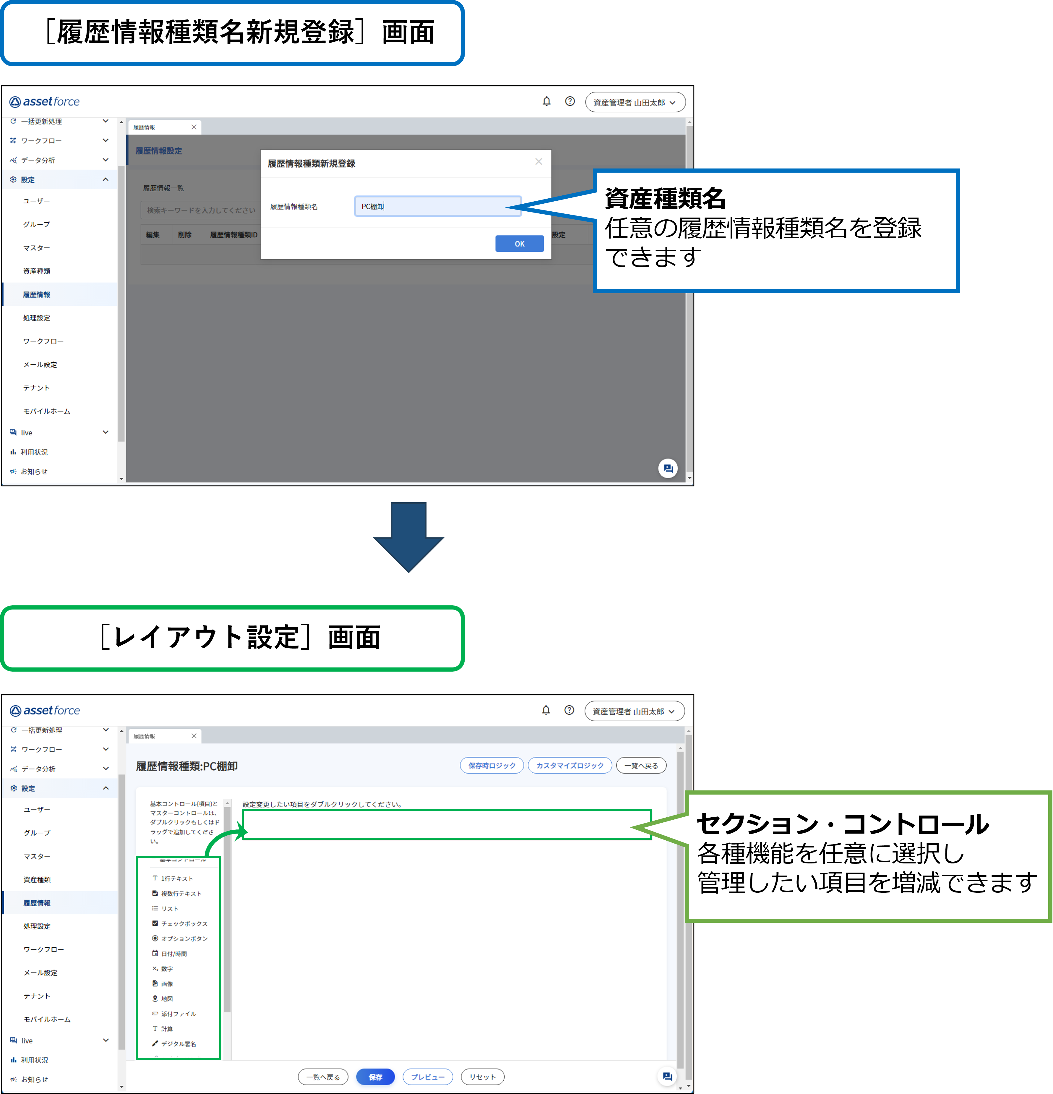The height and width of the screenshot is (1094, 1053).
Task: Select the 複数行テキスト control icon
Action: point(155,893)
